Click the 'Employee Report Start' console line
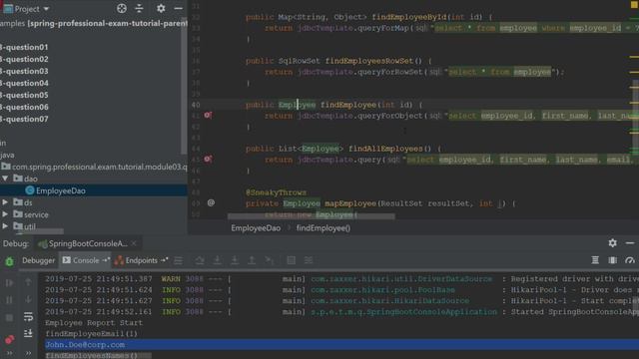Screen dimensions: 639x359 click(94, 323)
